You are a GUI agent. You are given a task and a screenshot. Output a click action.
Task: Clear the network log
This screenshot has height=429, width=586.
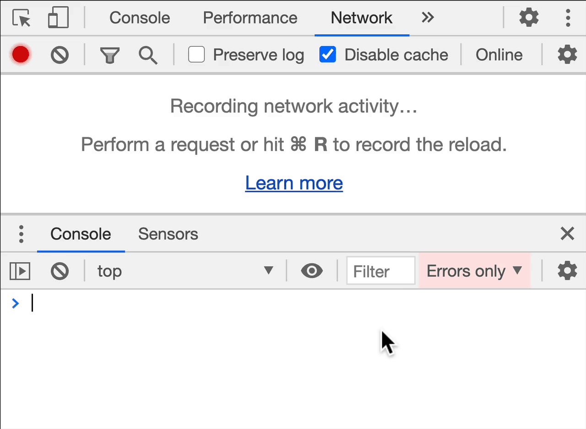[x=60, y=55]
